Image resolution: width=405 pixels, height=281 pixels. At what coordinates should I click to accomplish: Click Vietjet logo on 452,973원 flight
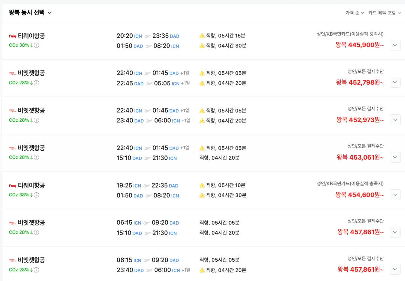point(12,111)
